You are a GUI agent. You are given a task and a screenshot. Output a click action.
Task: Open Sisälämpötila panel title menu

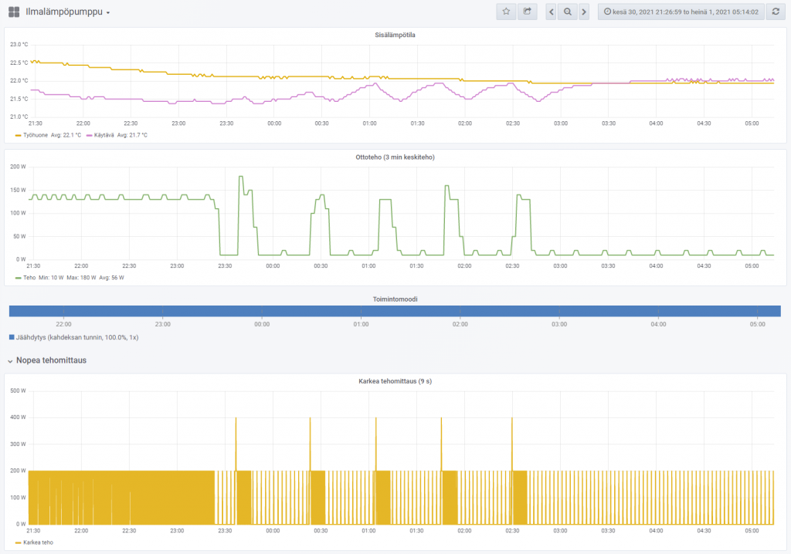click(395, 35)
